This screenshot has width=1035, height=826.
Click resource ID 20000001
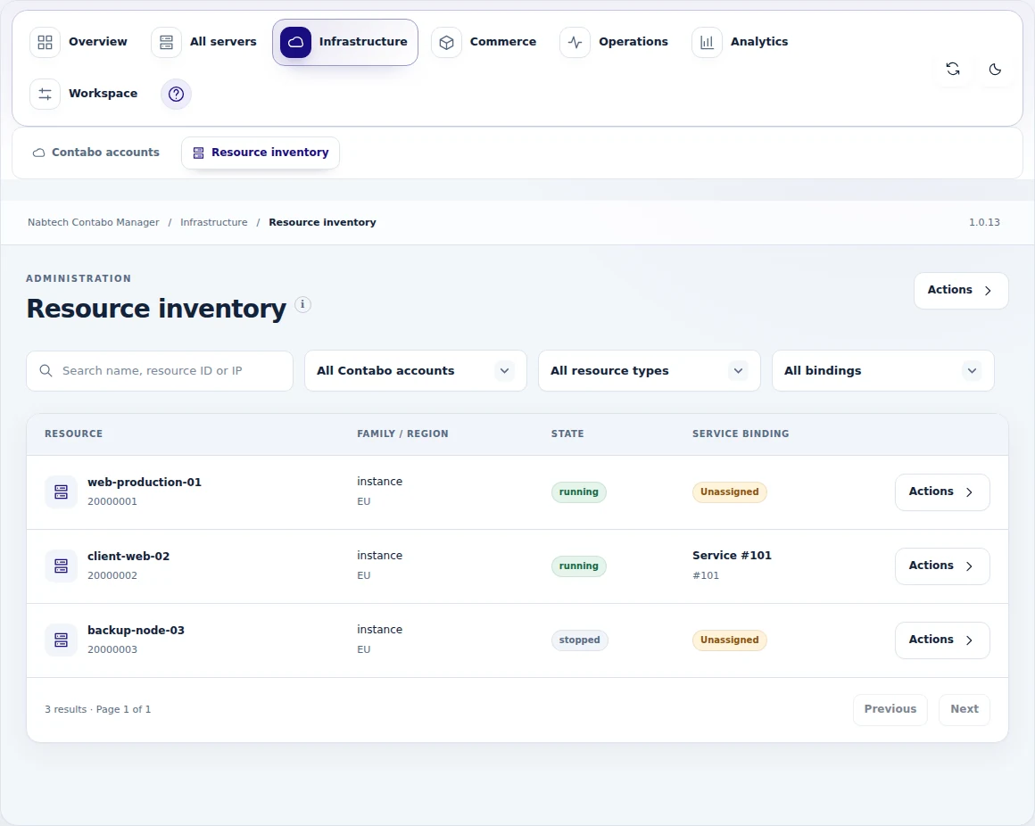tap(112, 501)
